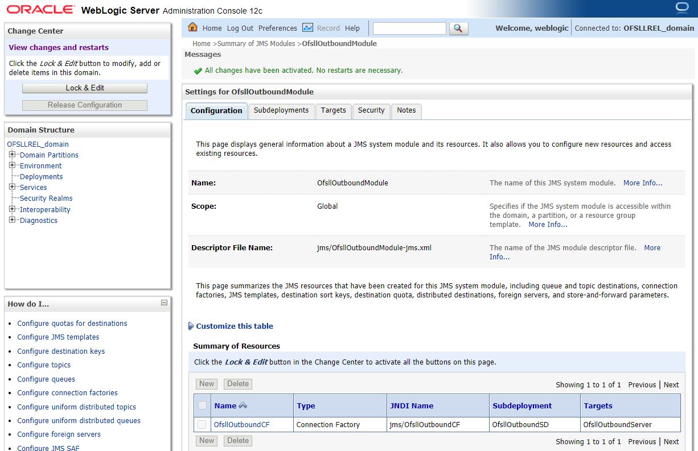Click the Customize this table link
The width and height of the screenshot is (698, 451).
(x=235, y=326)
